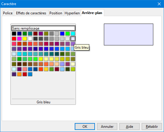Screen dimensions: 164x132
Task: Open help with the Aide button
Action: pyautogui.click(x=129, y=126)
